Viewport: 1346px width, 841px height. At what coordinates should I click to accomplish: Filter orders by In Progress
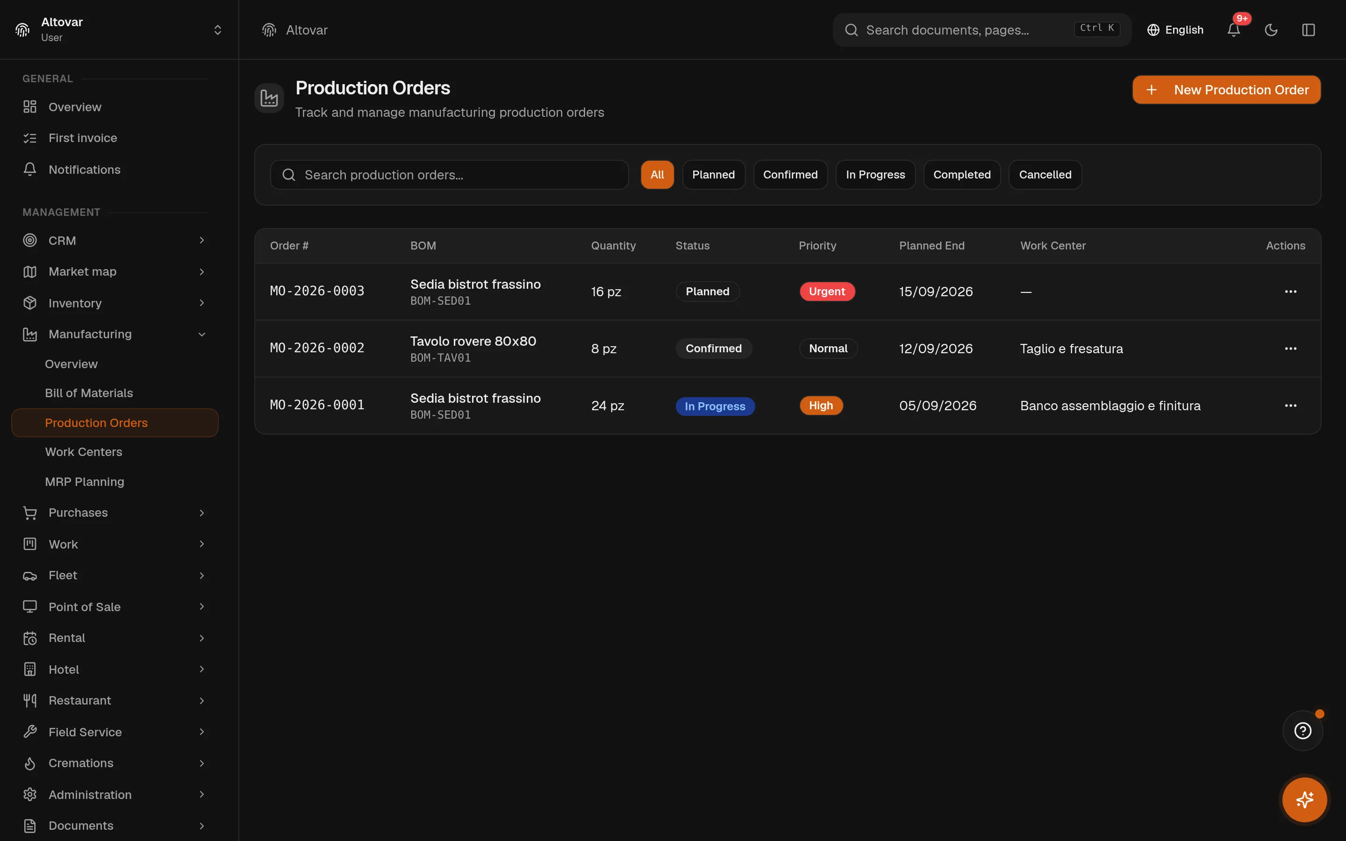coord(875,175)
